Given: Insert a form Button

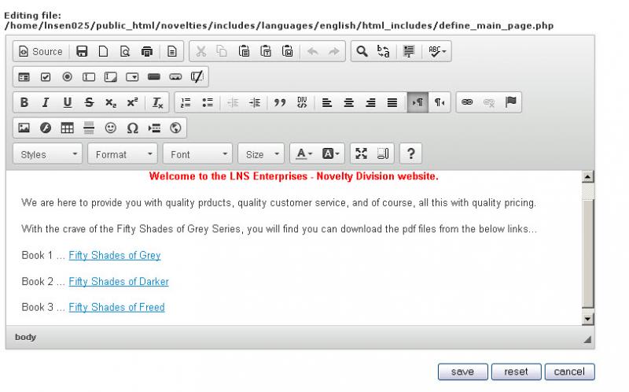Looking at the screenshot, I should pos(154,76).
